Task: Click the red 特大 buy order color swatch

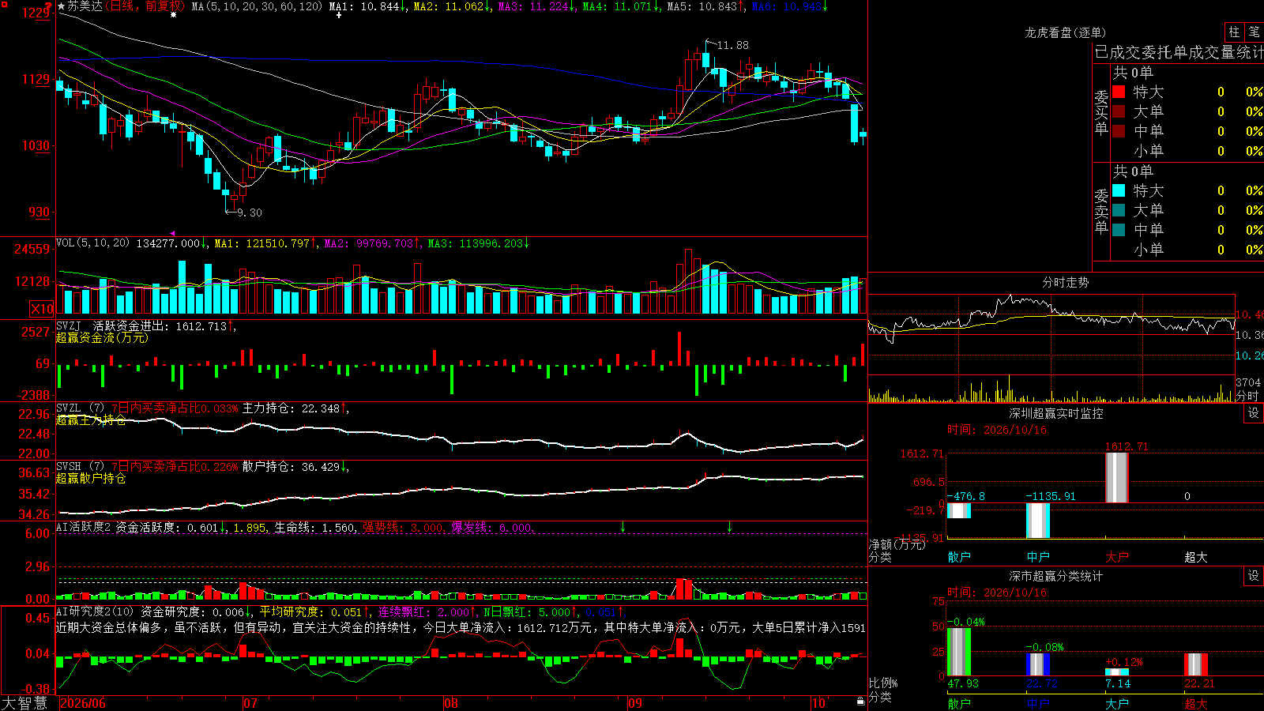Action: pyautogui.click(x=1119, y=92)
